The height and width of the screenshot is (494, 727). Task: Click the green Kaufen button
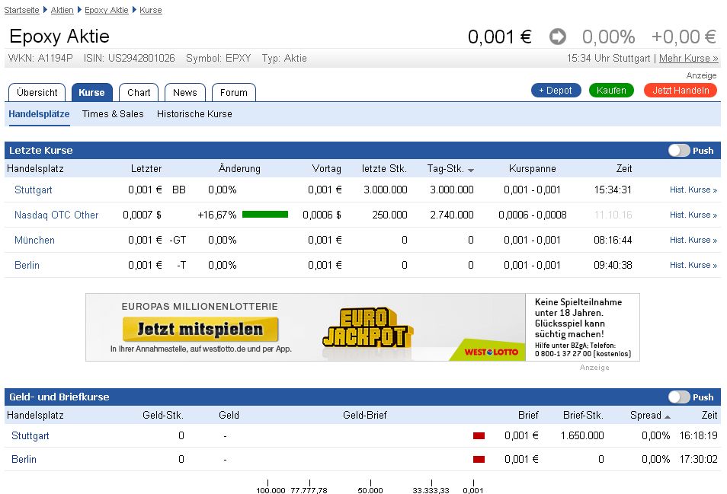(611, 91)
